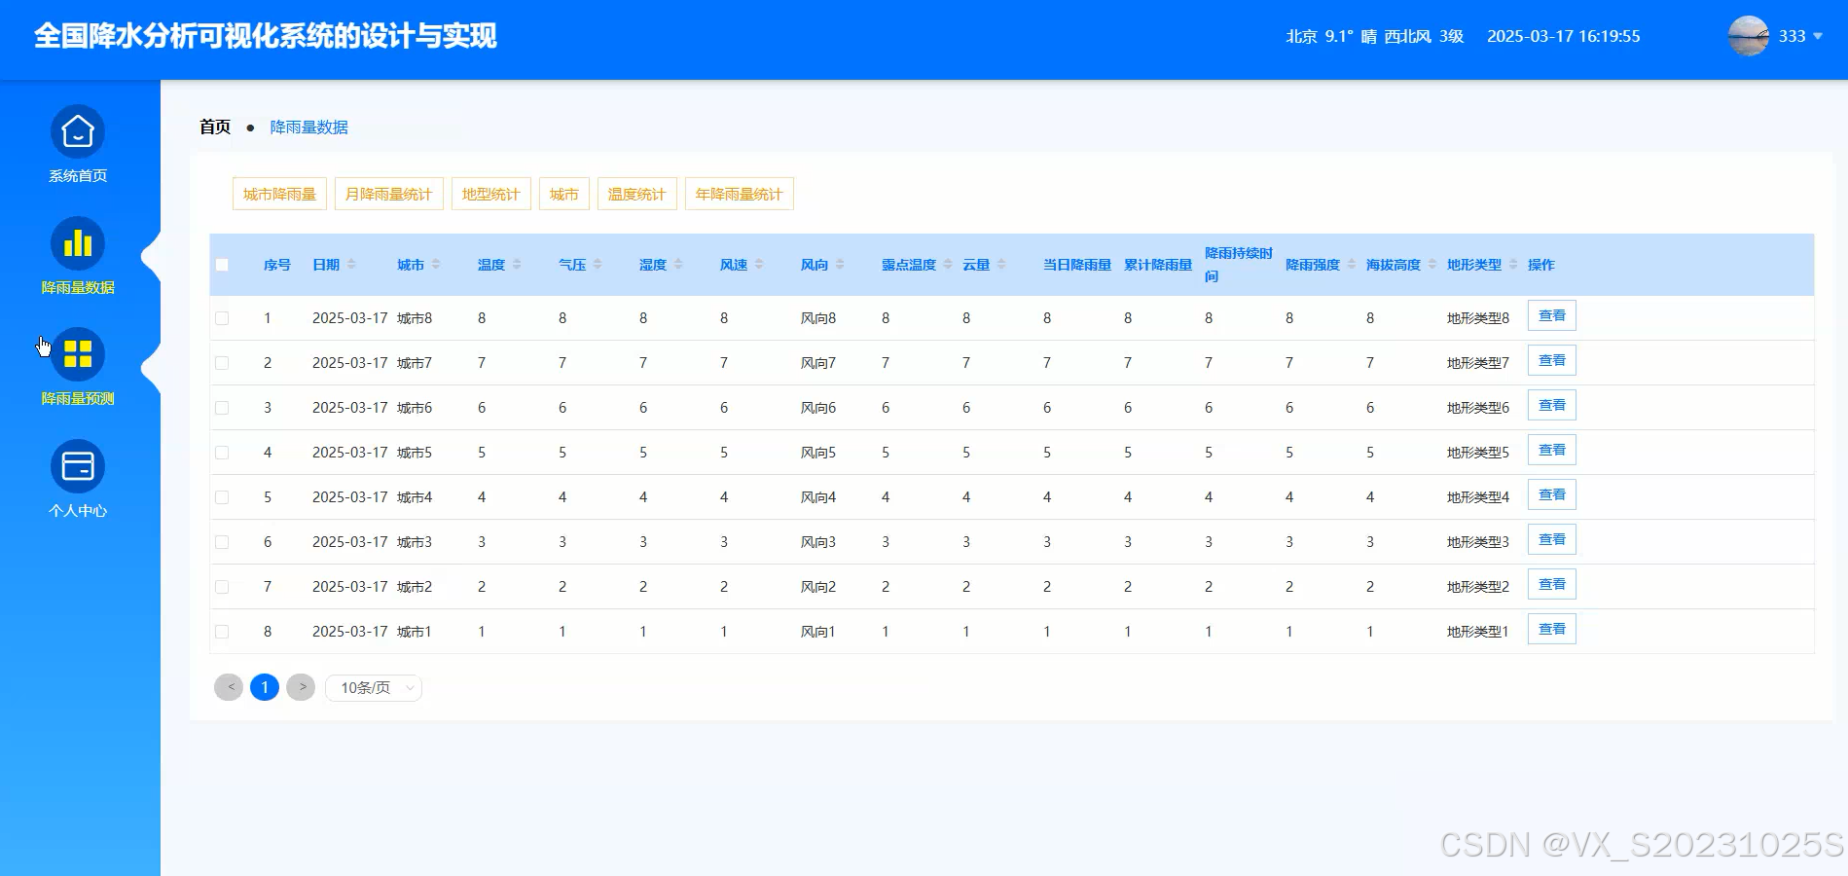Click the 当日降雨量 column header
This screenshot has height=876, width=1848.
[x=1077, y=265]
